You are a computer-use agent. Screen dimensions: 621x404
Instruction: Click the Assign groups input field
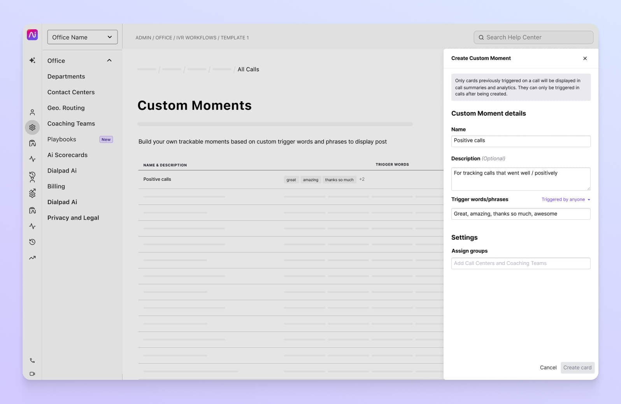tap(521, 263)
